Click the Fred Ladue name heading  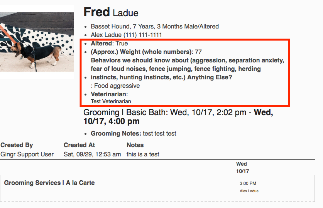tap(111, 12)
